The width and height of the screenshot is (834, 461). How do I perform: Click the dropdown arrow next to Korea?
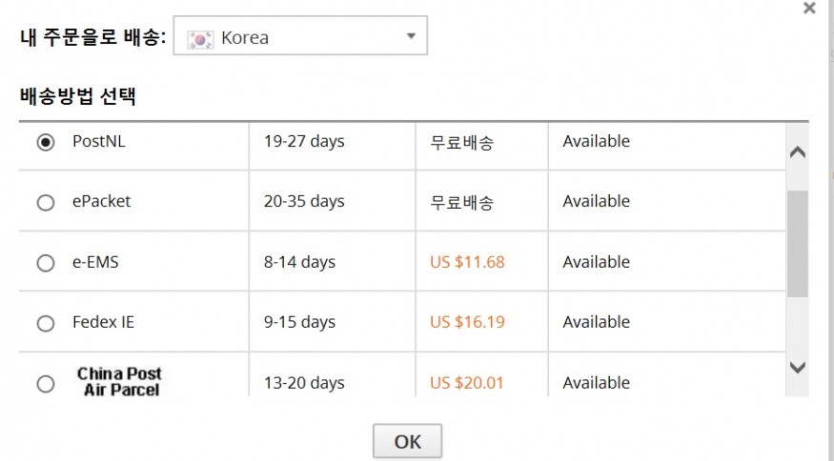pos(411,36)
